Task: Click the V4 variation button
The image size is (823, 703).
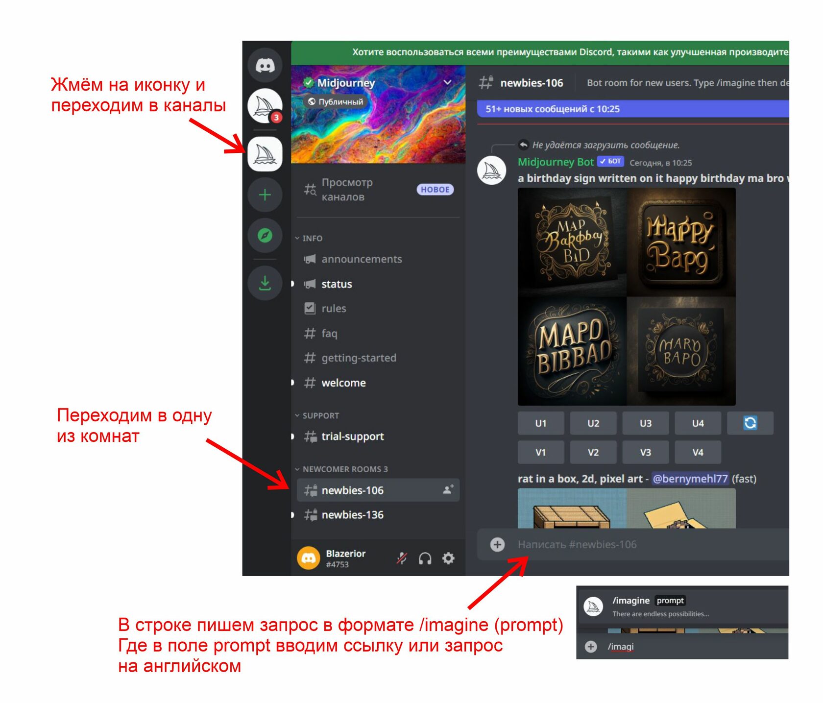Action: 698,452
